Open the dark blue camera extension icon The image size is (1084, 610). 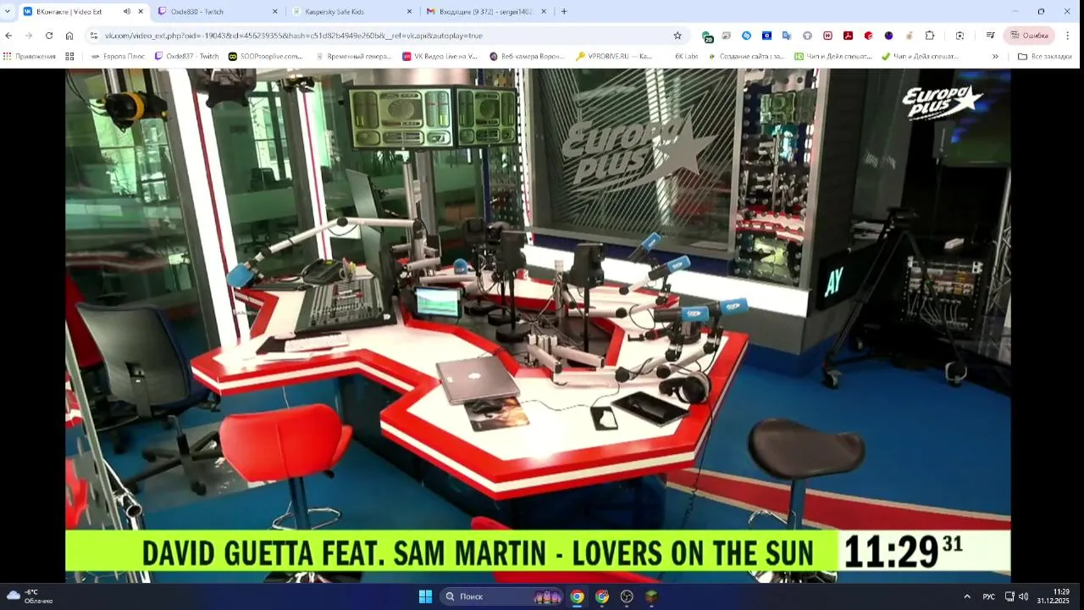click(x=767, y=36)
